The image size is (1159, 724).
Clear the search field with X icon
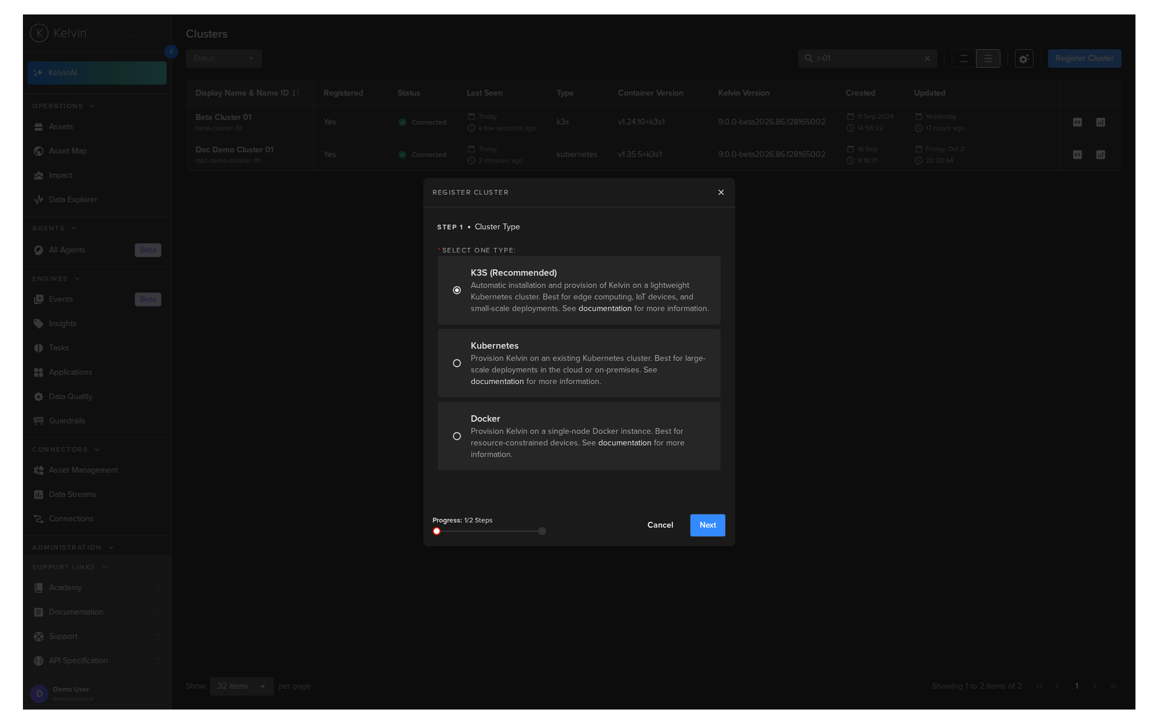927,59
